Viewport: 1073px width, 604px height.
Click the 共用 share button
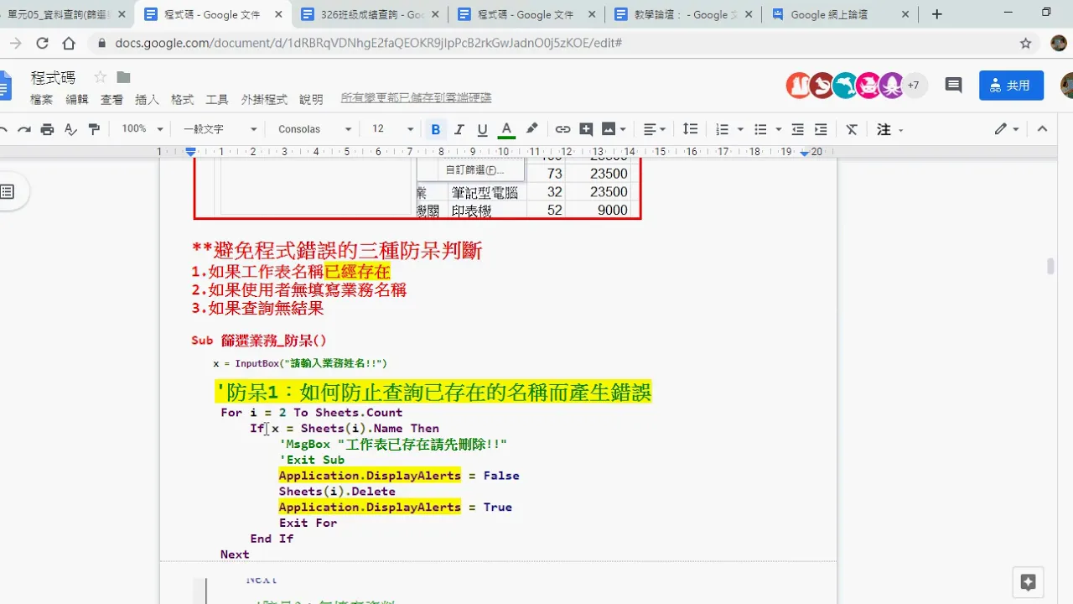1011,85
